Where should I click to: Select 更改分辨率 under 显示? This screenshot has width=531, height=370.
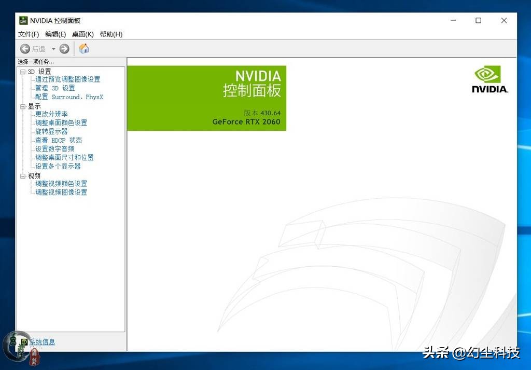[50, 114]
